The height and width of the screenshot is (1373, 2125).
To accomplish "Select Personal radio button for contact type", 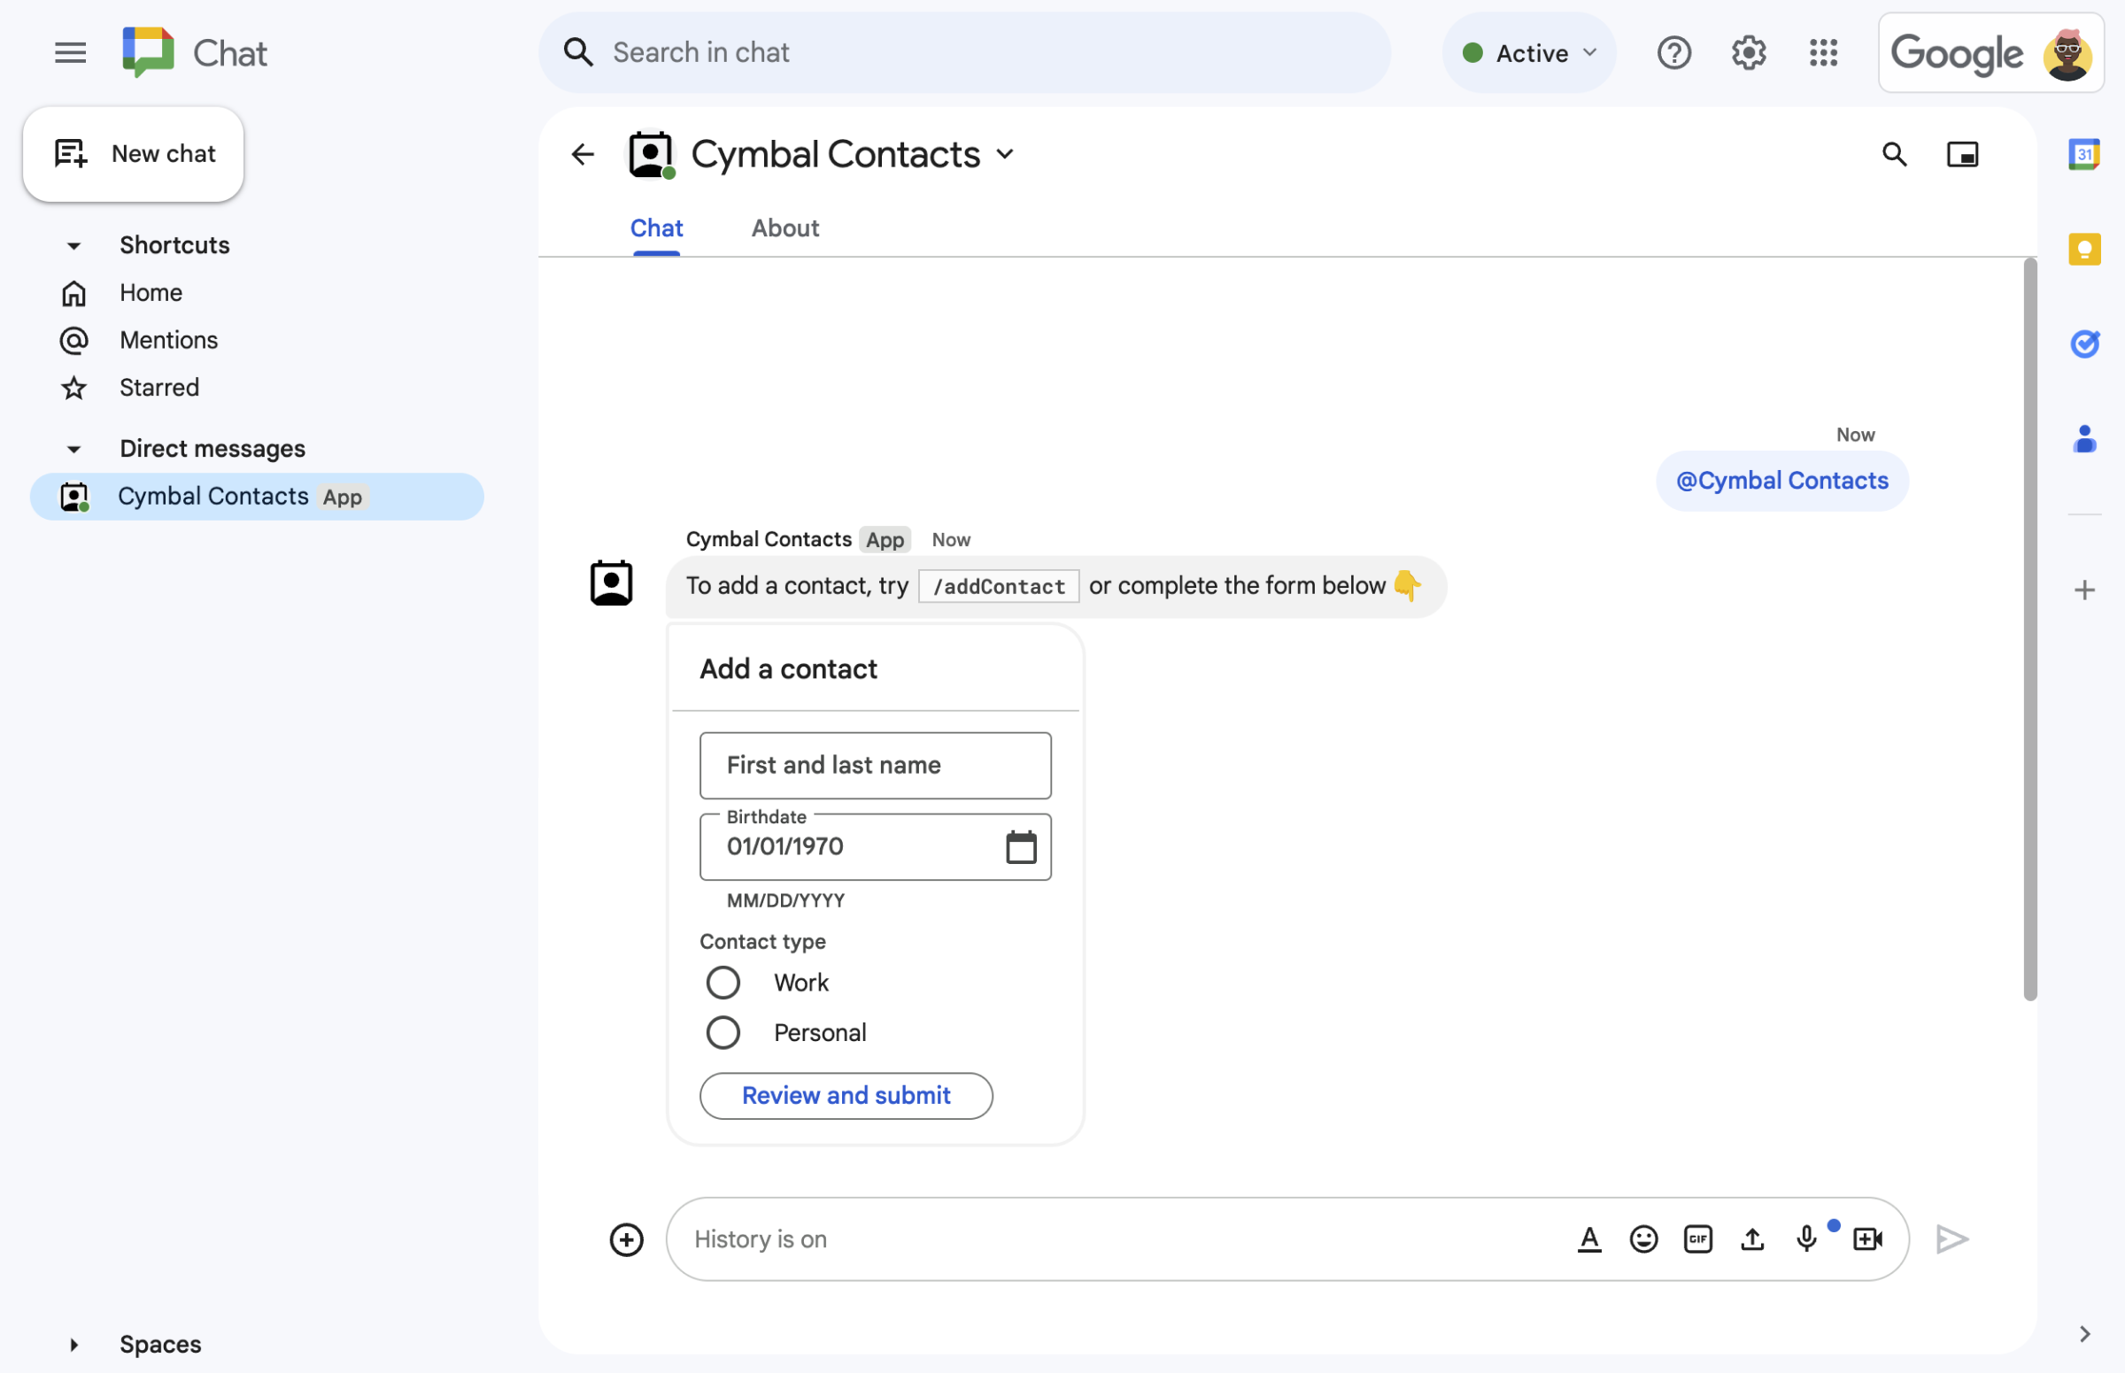I will (x=720, y=1031).
